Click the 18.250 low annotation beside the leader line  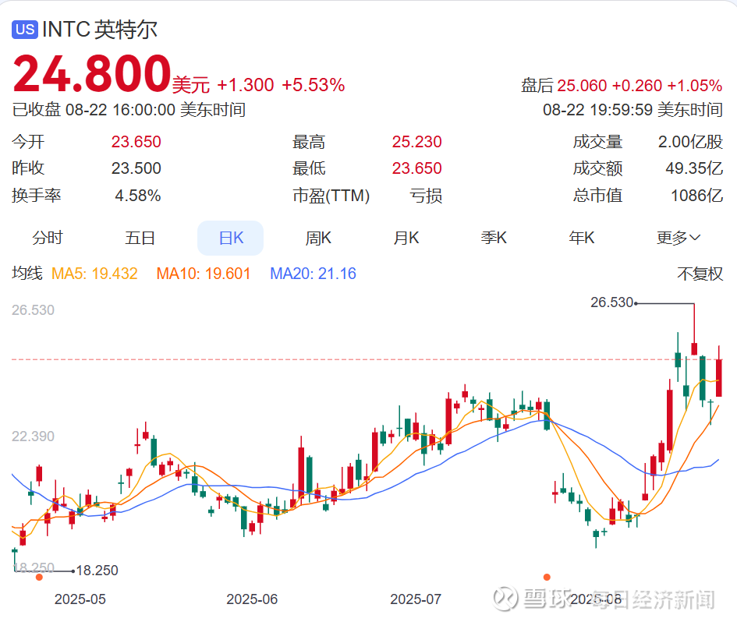coord(97,571)
